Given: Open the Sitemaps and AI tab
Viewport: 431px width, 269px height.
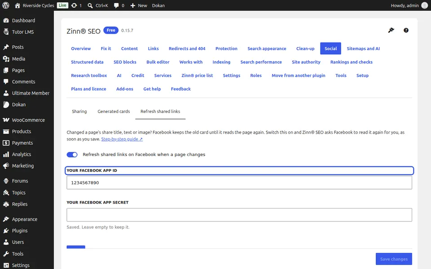Looking at the screenshot, I should (363, 48).
